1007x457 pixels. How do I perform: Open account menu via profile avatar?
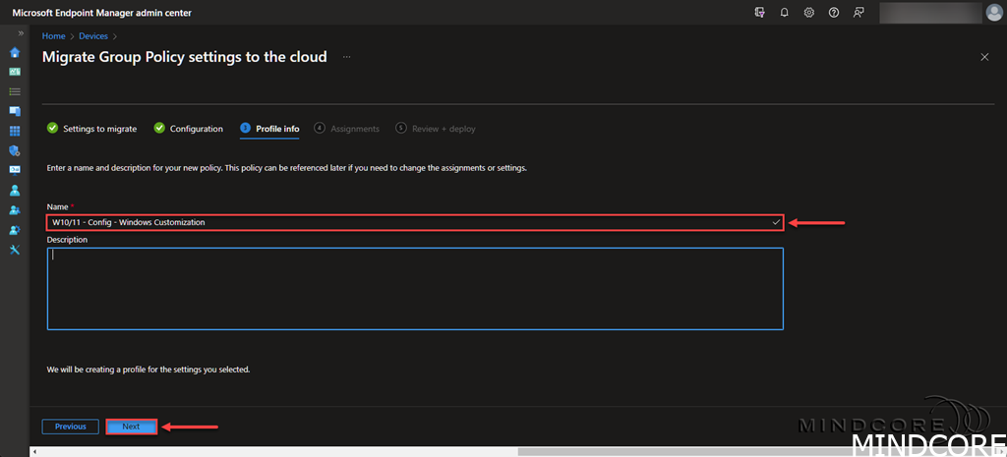993,13
